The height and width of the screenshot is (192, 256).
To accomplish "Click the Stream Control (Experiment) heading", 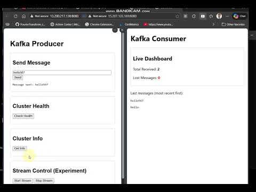I will click(50, 171).
